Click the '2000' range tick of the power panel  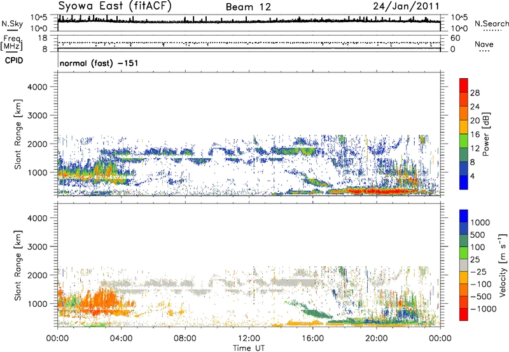point(38,144)
